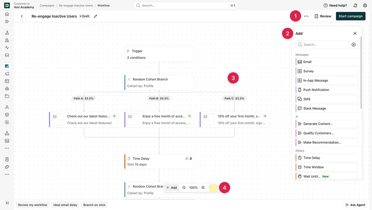
Task: Click the top Search field
Action: coord(186,5)
